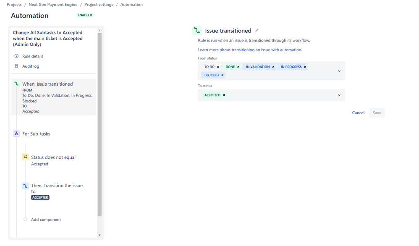This screenshot has height=246, width=419.
Task: Remove IN VALIDATION tag from From status
Action: click(x=273, y=67)
